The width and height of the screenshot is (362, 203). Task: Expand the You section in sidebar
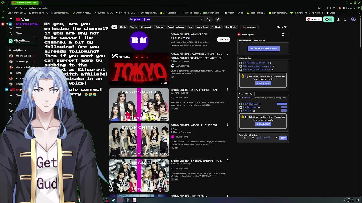tap(13, 104)
